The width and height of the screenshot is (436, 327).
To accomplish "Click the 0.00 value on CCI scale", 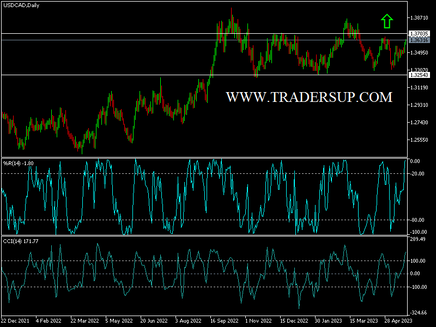I will click(x=415, y=274).
